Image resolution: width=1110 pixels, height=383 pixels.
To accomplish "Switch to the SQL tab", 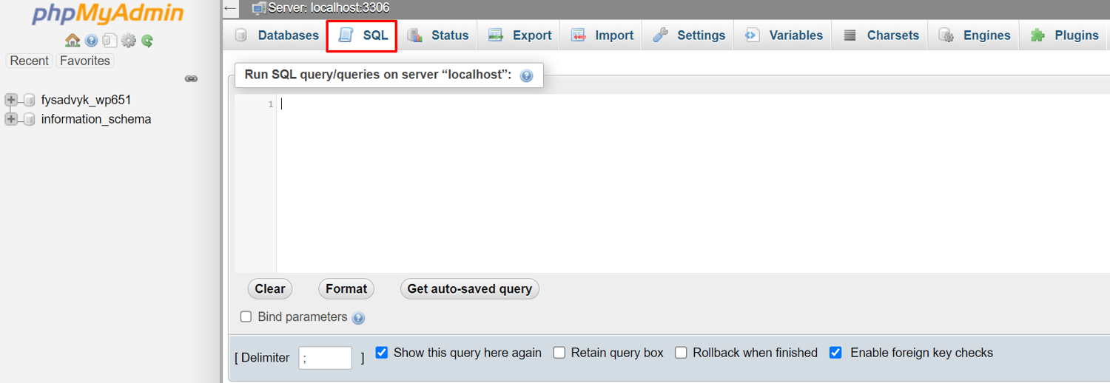I will pyautogui.click(x=363, y=35).
